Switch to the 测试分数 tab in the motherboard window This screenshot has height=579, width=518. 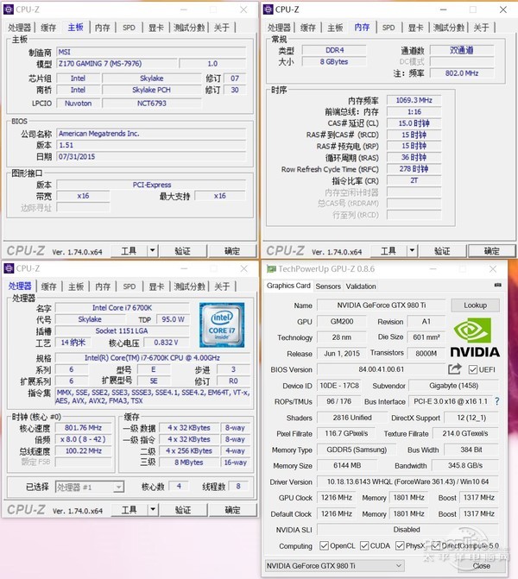[189, 28]
